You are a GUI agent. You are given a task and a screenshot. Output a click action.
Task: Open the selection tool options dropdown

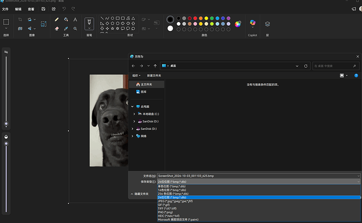pos(6,28)
